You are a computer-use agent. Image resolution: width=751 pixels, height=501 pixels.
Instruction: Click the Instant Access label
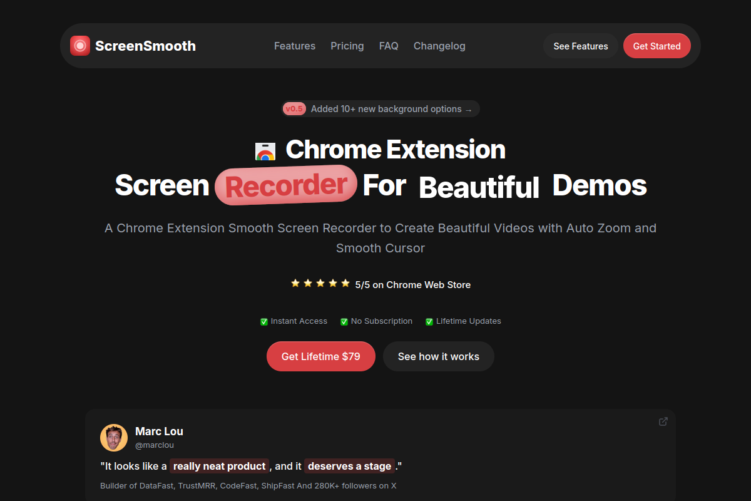[x=299, y=321]
